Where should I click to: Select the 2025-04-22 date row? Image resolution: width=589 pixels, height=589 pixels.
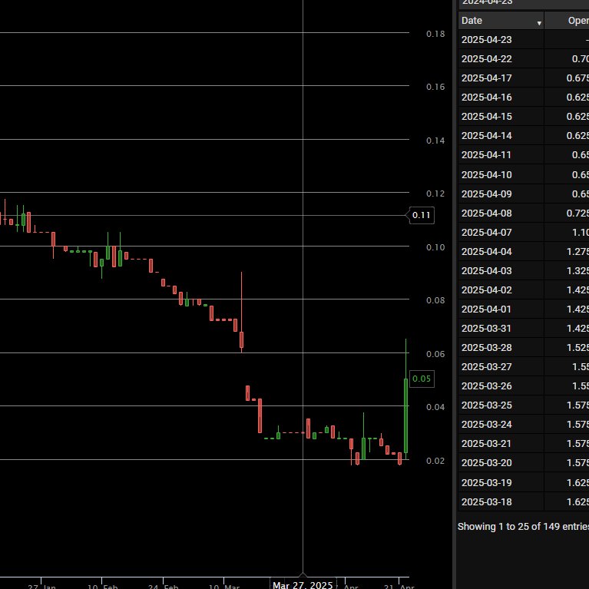coord(524,58)
